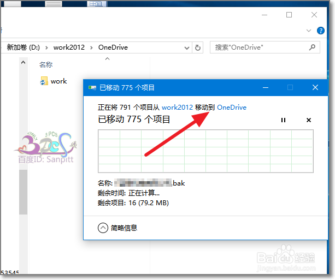Click the 剩余时间: 正在计算... text

tap(128, 193)
